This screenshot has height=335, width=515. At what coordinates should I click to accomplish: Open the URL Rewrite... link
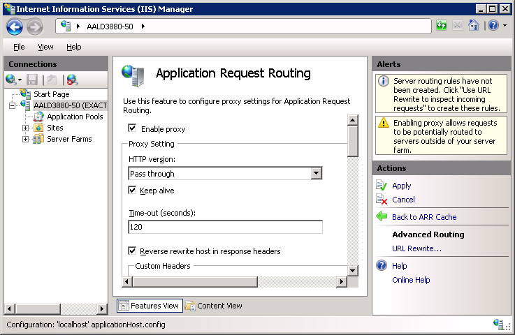point(416,248)
